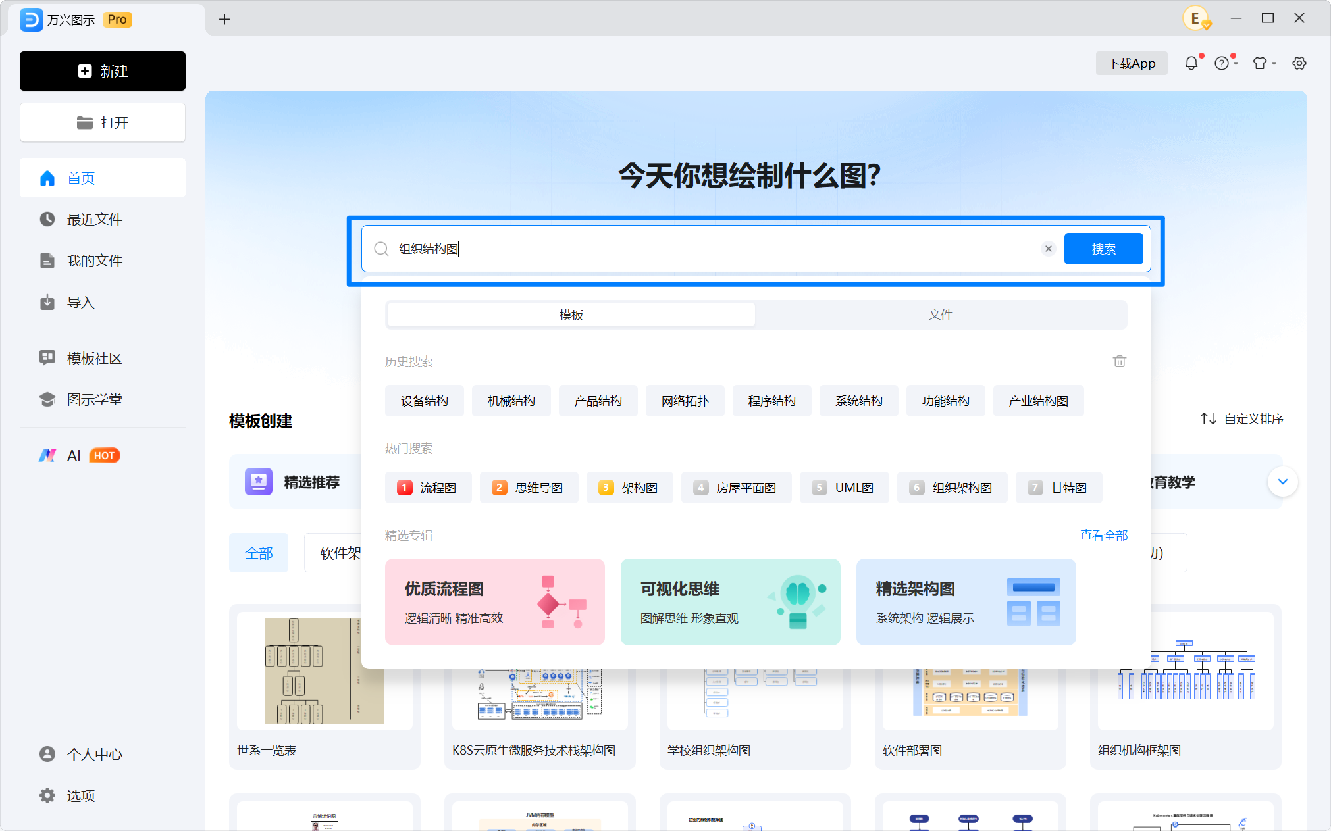Open settings gear icon top right
Image resolution: width=1331 pixels, height=831 pixels.
coord(1299,63)
